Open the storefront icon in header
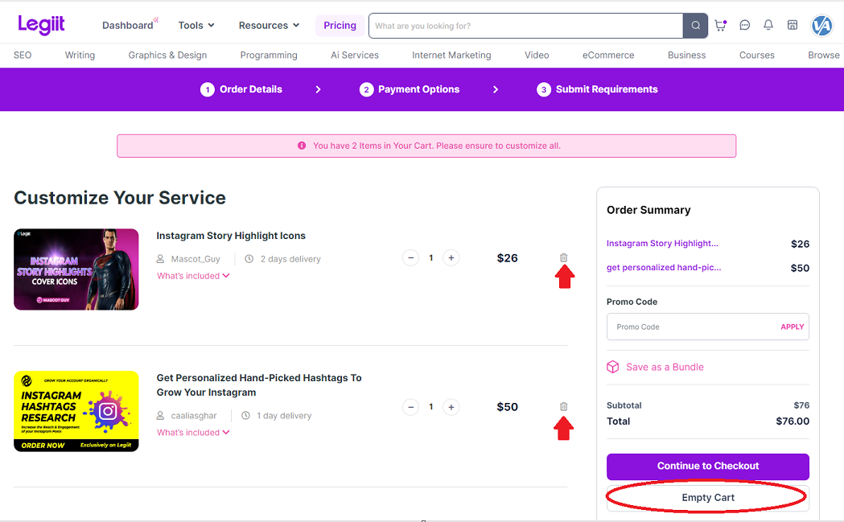Screen dimensions: 844x522 pyautogui.click(x=793, y=25)
